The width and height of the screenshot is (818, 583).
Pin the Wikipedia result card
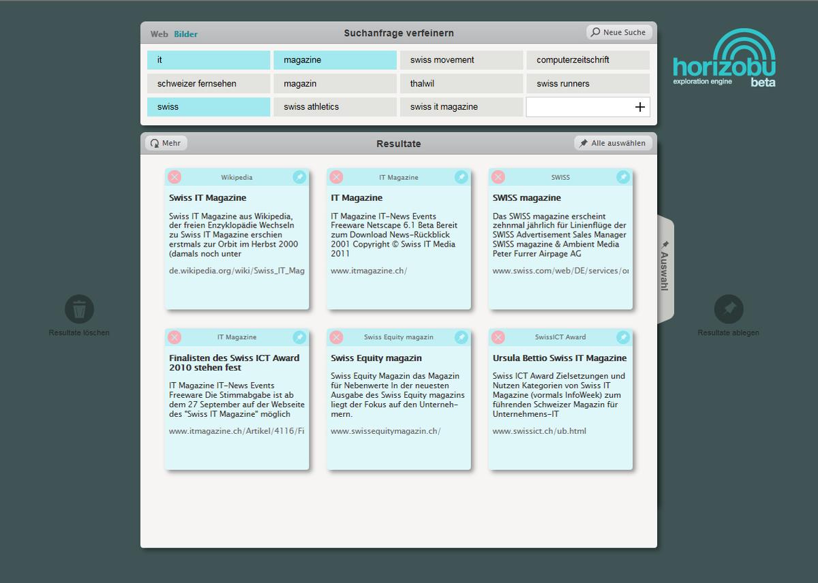(299, 177)
